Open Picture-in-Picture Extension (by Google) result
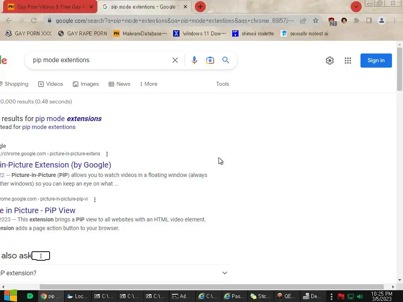403x302 pixels. click(x=55, y=165)
